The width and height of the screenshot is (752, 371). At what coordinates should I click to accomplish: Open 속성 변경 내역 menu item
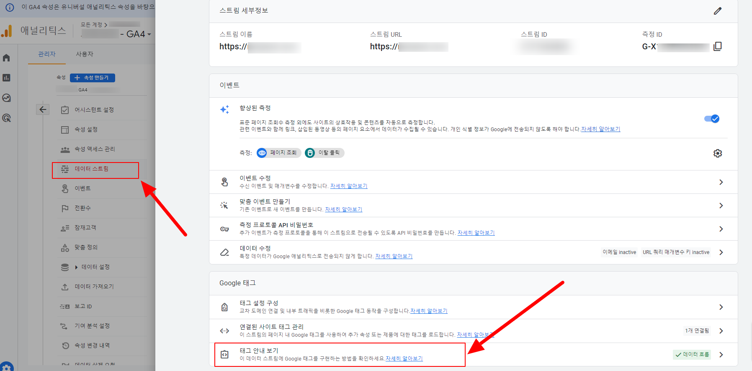(92, 346)
